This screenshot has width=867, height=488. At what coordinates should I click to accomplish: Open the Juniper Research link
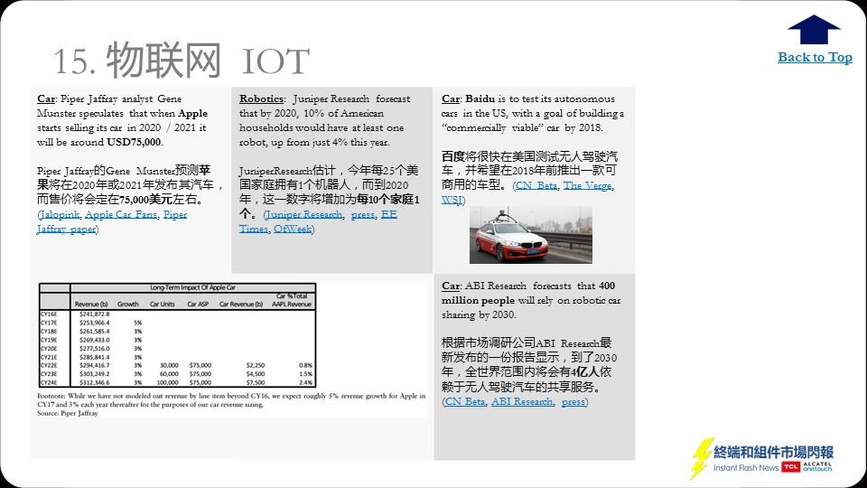[x=304, y=215]
